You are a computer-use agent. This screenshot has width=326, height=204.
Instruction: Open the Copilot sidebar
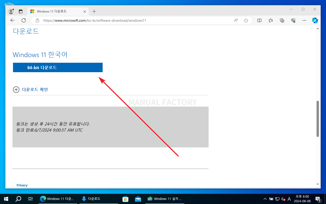[315, 20]
